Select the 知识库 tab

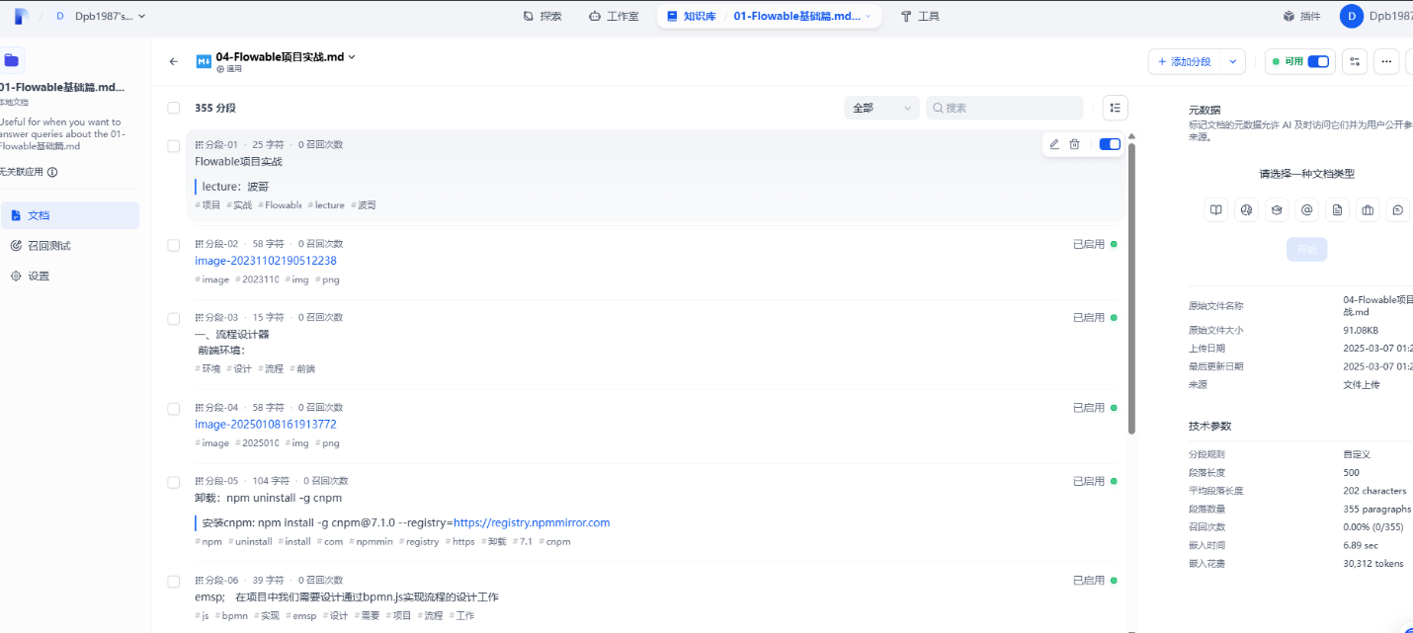click(691, 16)
